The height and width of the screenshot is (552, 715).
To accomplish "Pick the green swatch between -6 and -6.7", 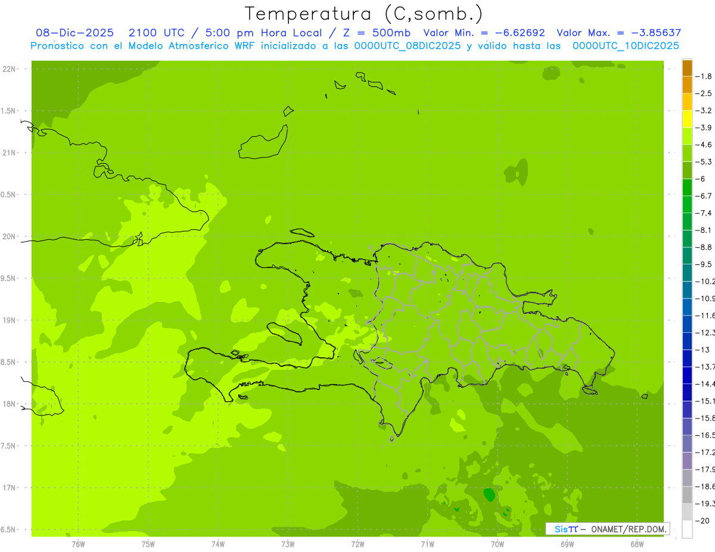I will (687, 188).
